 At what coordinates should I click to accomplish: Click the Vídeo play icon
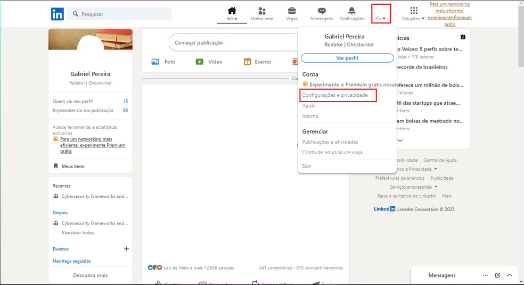point(200,62)
